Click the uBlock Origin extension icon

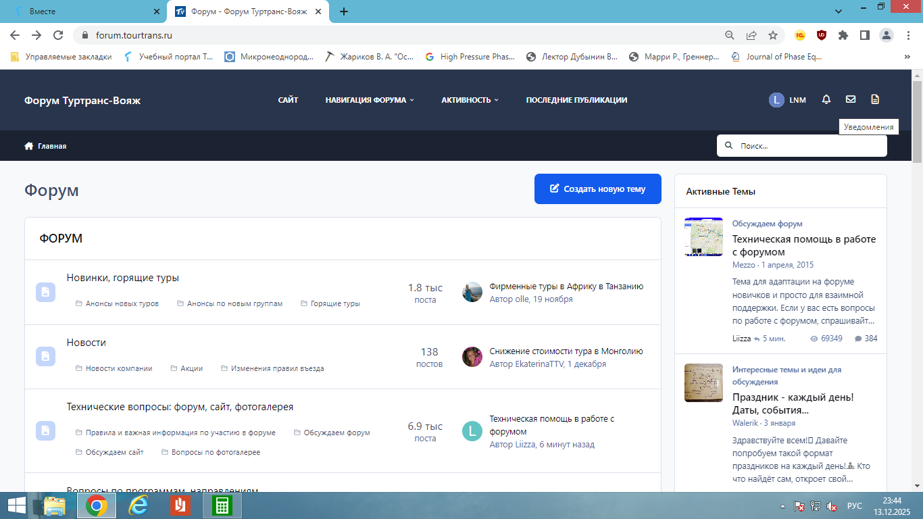tap(821, 35)
